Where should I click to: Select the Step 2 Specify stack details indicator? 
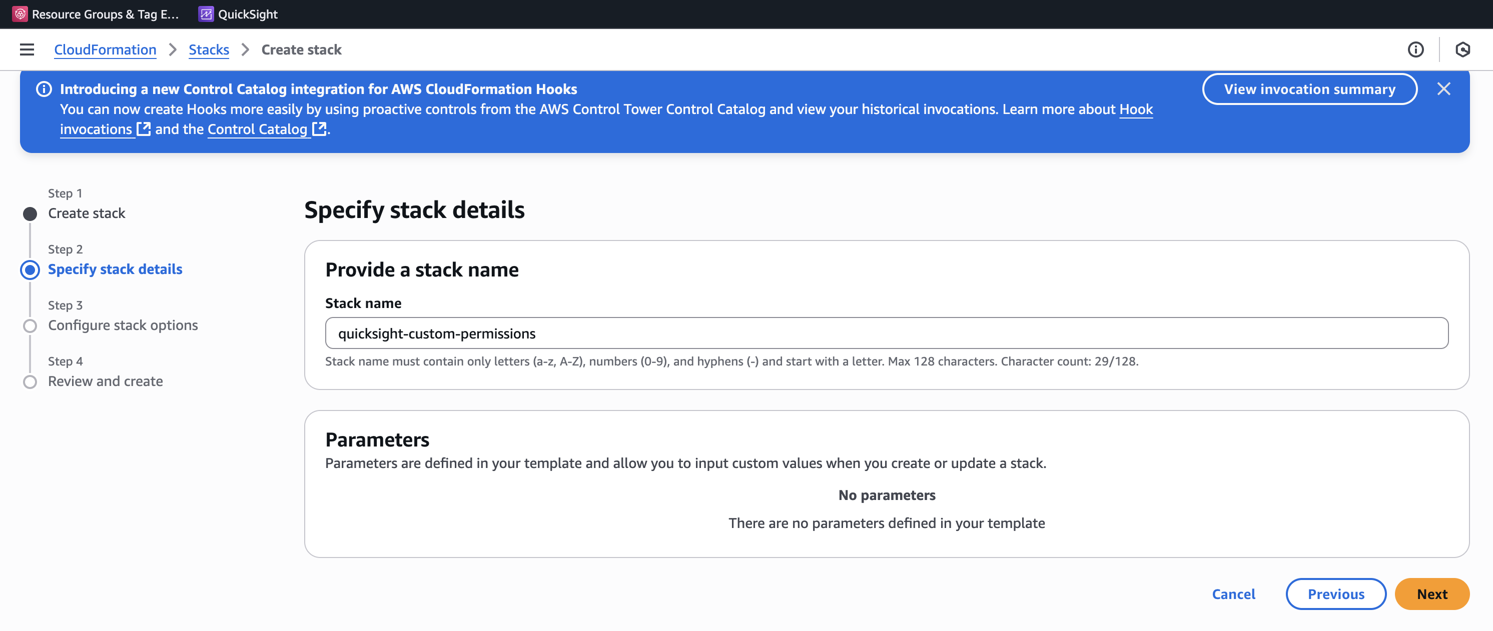(x=30, y=270)
